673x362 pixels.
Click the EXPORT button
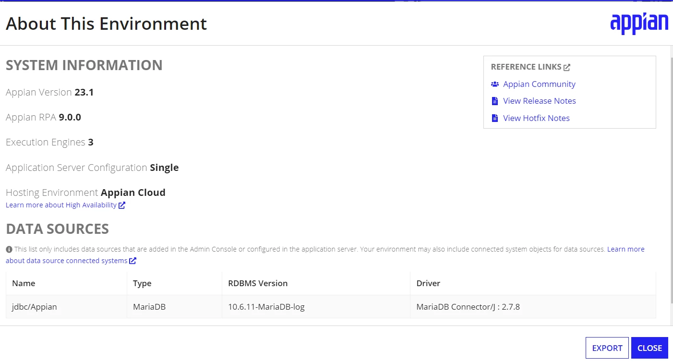tap(607, 348)
